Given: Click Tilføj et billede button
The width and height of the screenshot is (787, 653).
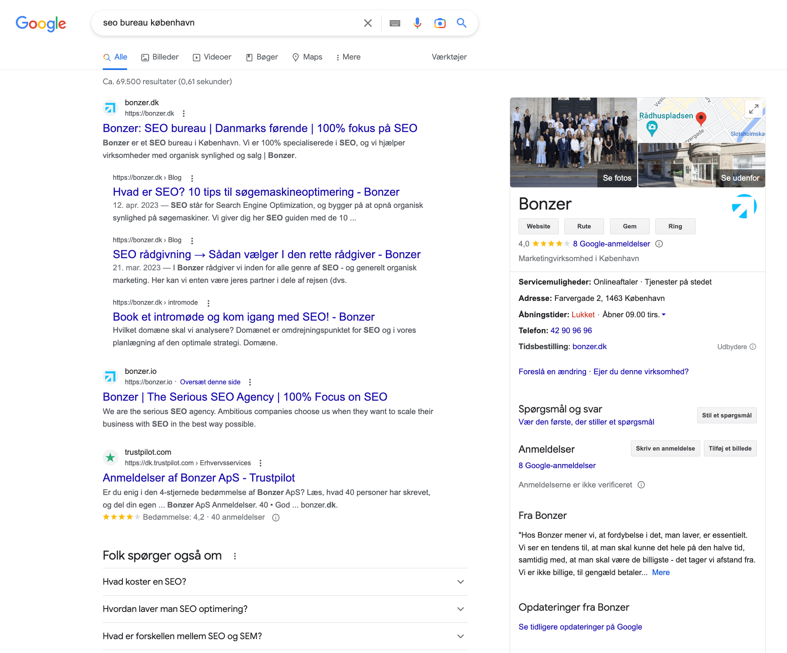Looking at the screenshot, I should coord(730,448).
